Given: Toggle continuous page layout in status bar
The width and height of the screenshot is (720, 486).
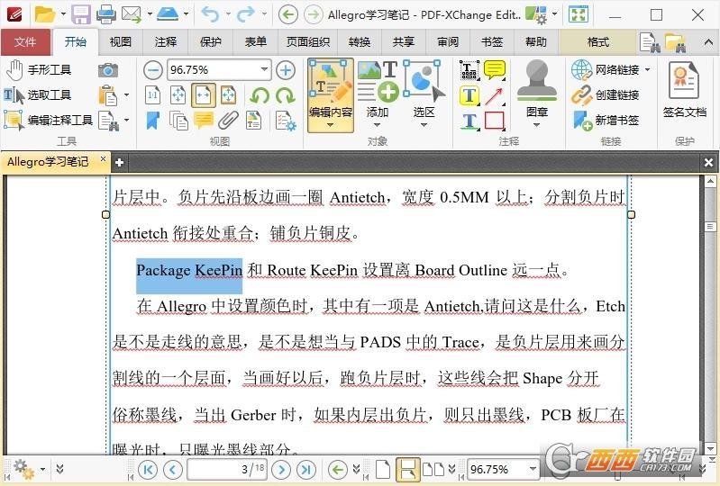Looking at the screenshot, I should 407,469.
